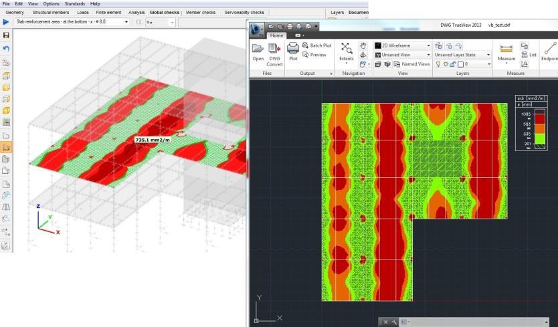This screenshot has height=327, width=558.
Task: Click the Named Views icon
Action: point(397,64)
